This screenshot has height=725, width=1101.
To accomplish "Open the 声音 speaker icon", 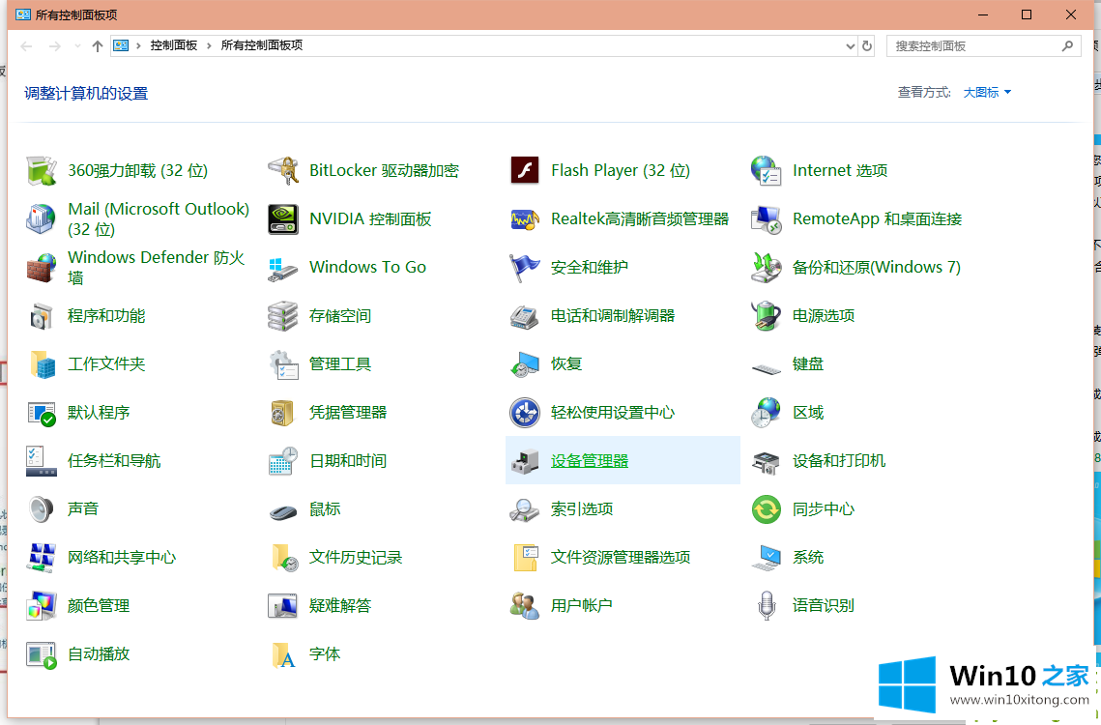I will 42,509.
